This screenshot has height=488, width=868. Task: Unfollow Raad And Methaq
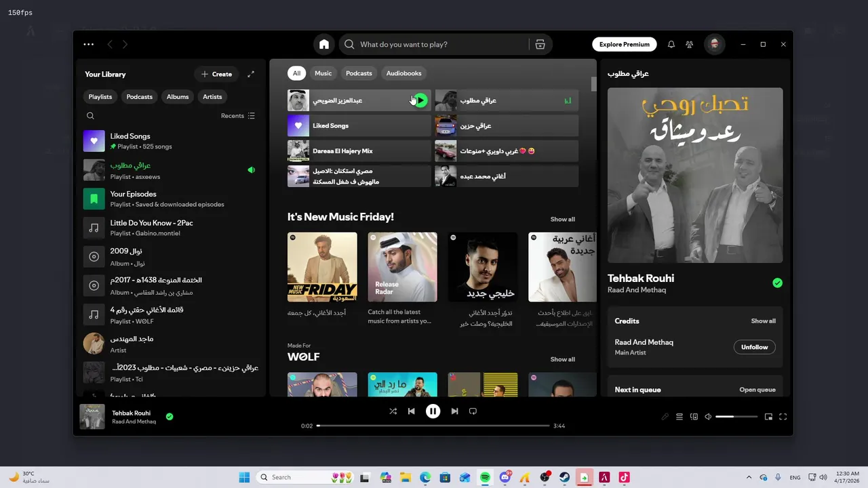[754, 347]
